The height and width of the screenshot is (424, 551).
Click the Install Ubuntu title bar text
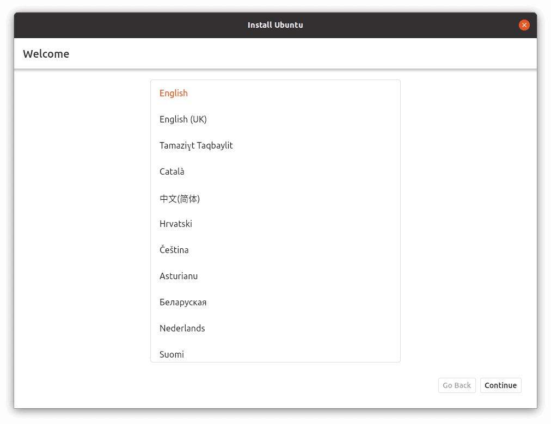tap(275, 25)
